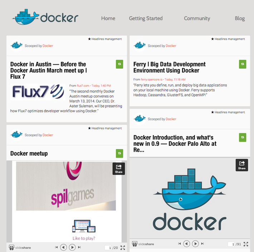The height and width of the screenshot is (252, 254).
Task: Rescoop the Docker in Austin post
Action: (119, 64)
